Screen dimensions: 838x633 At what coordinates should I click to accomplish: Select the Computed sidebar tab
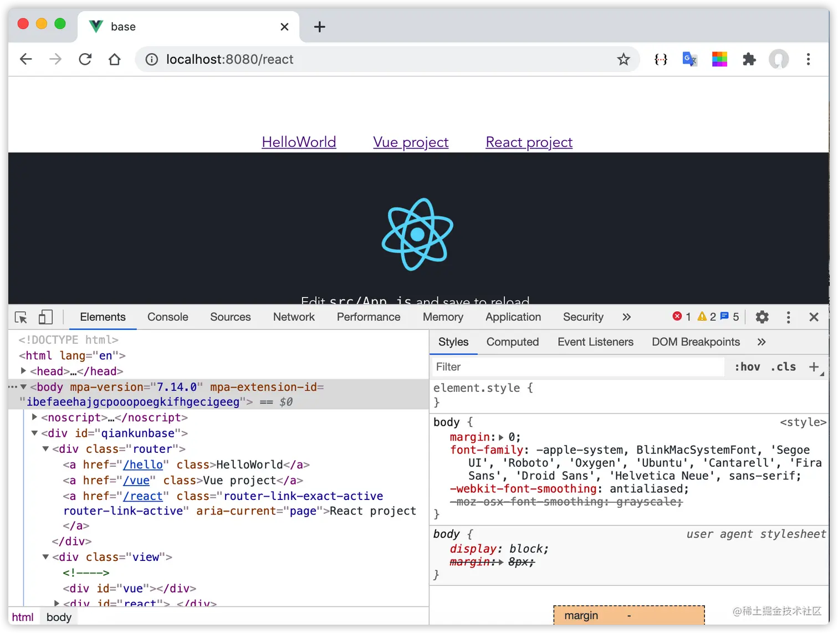tap(513, 342)
